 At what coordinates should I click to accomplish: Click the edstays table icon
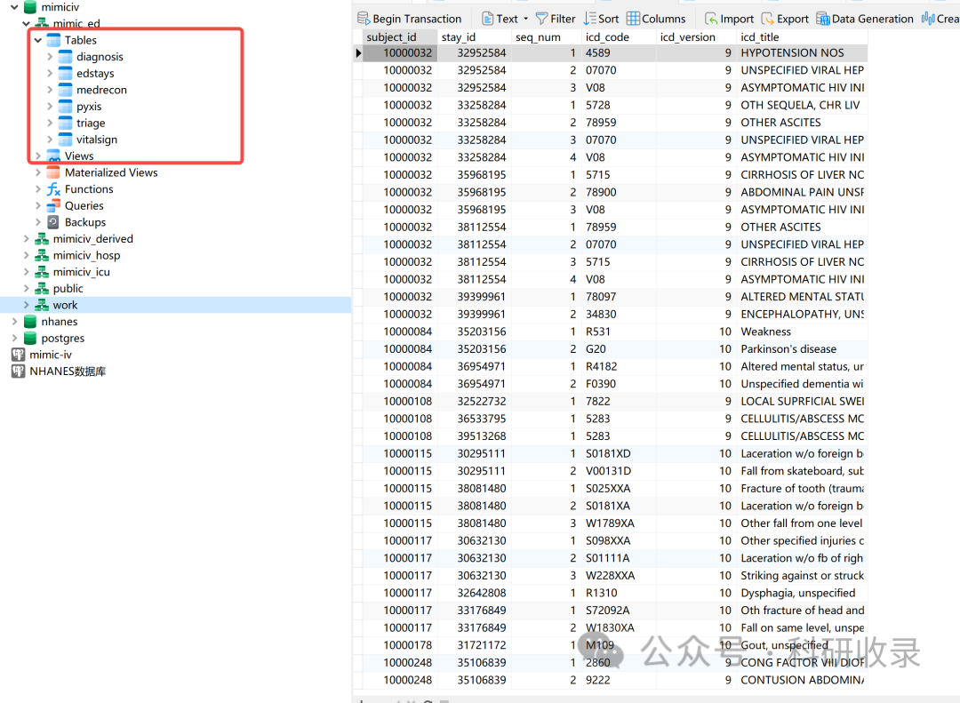(65, 73)
